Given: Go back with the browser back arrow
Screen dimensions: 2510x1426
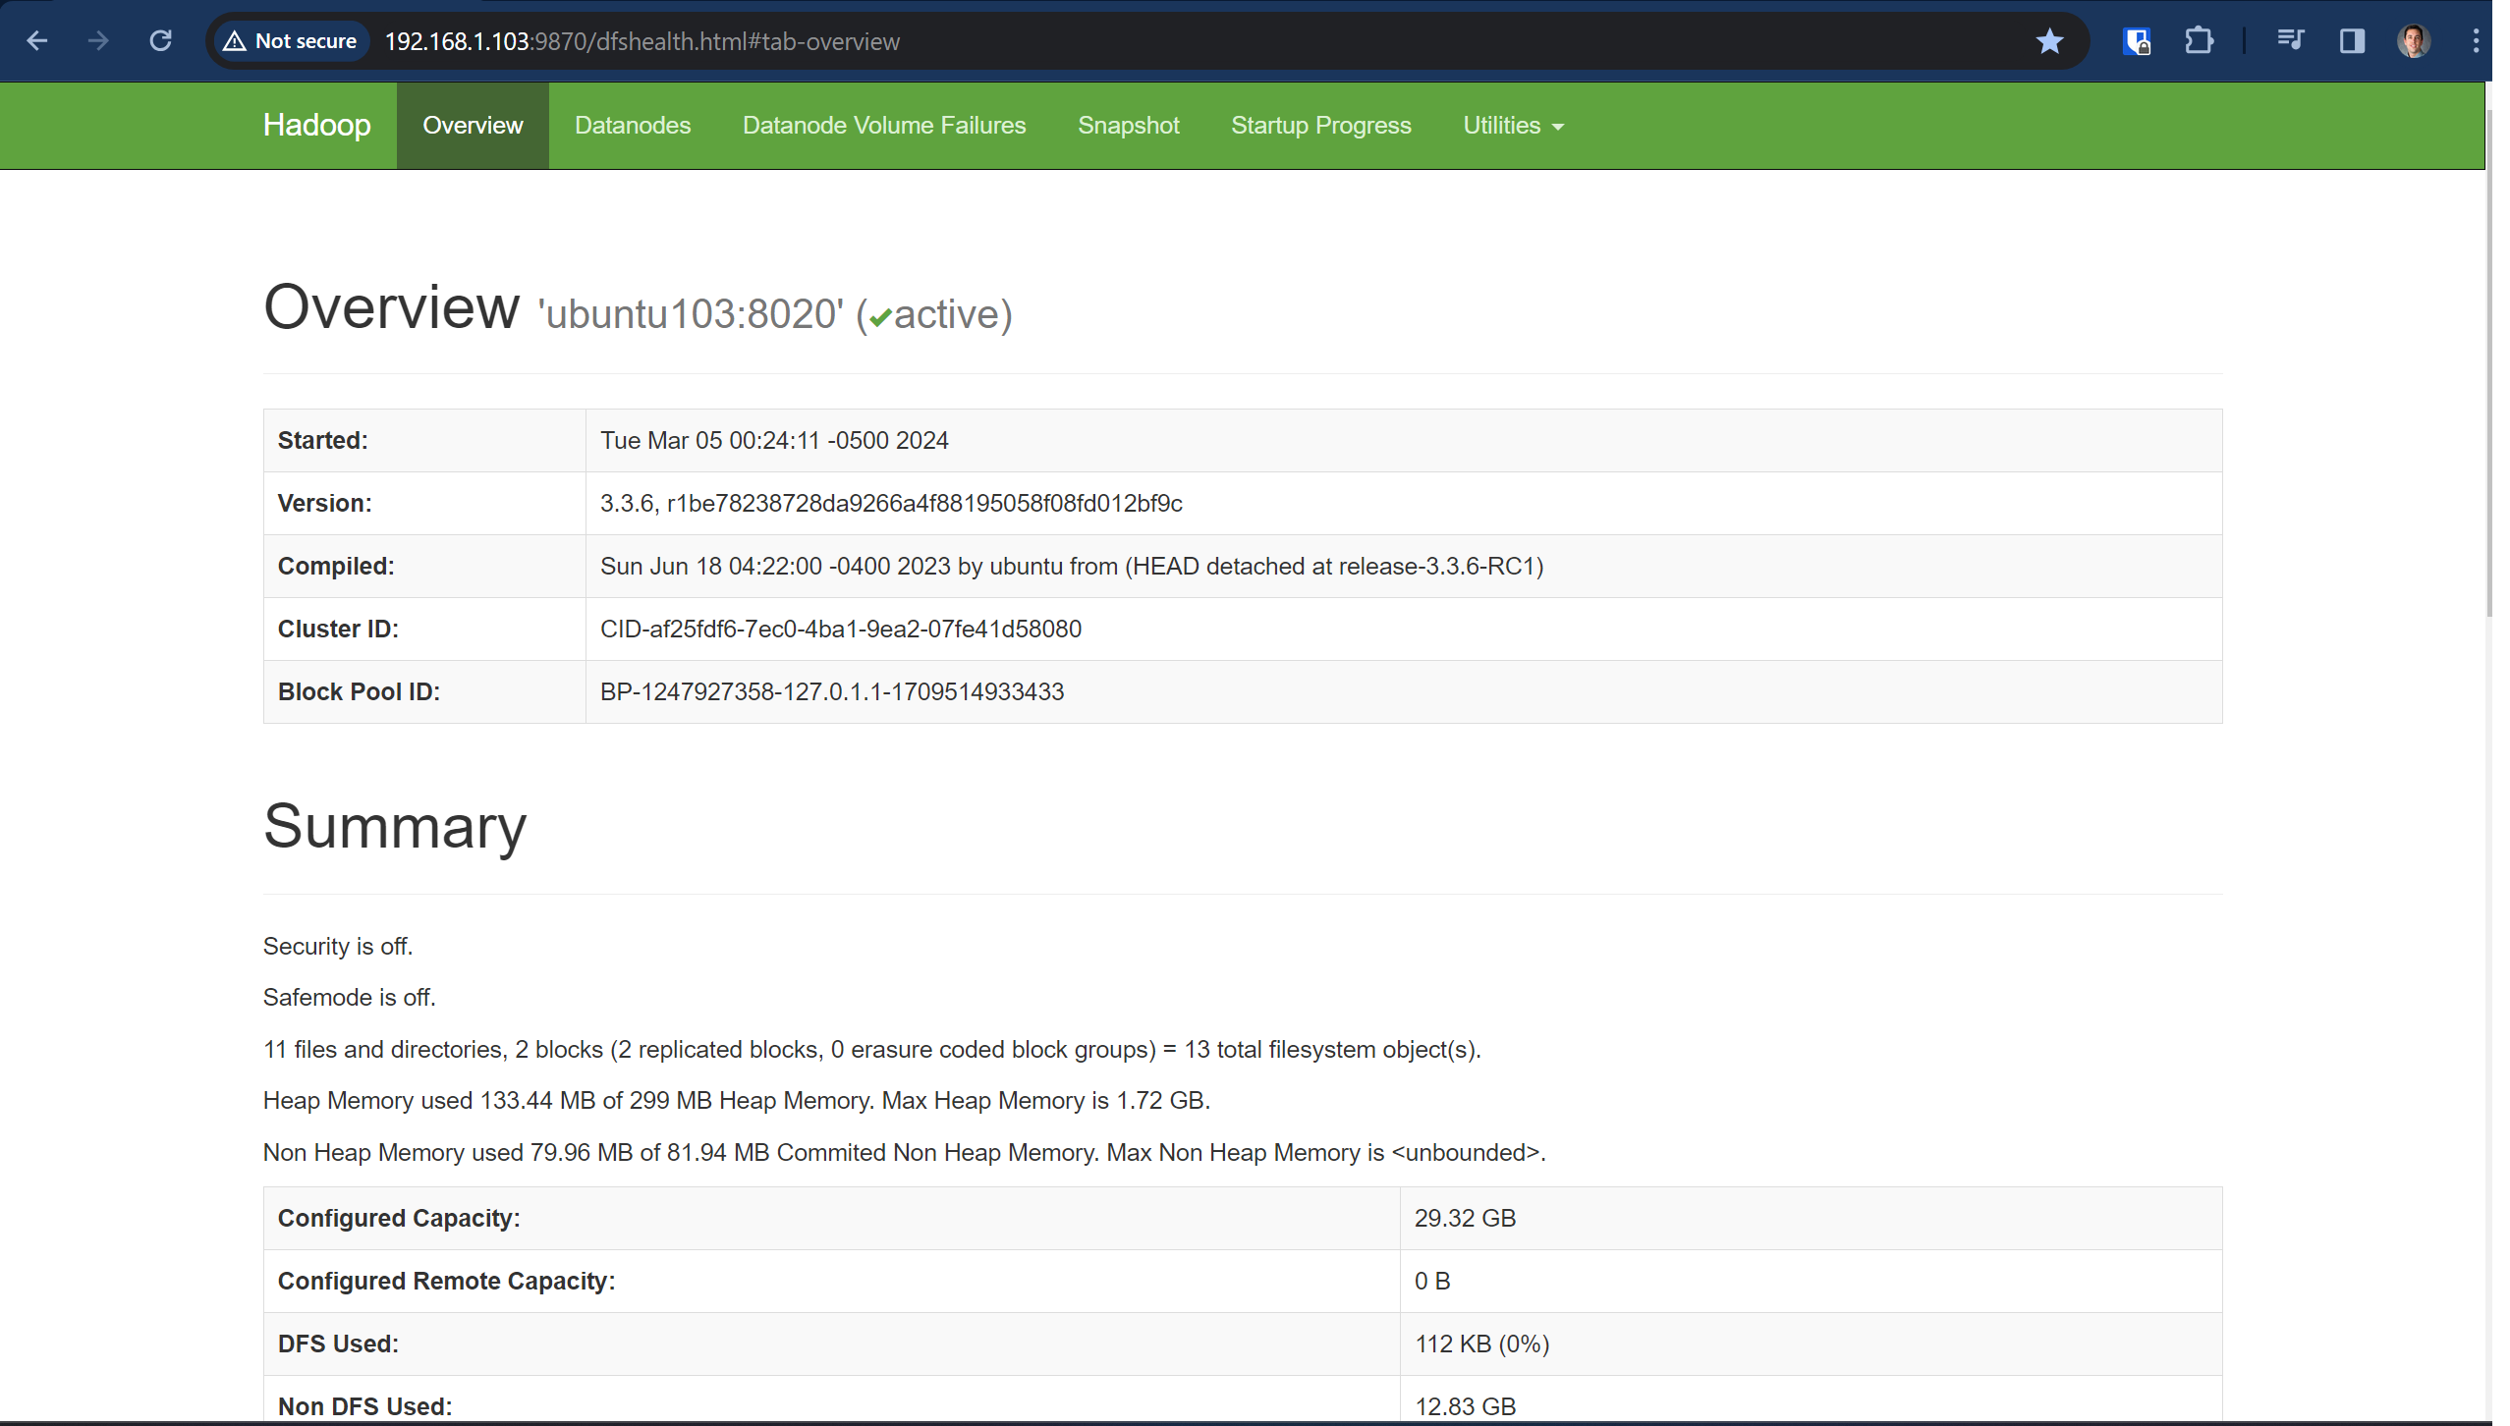Looking at the screenshot, I should click(x=37, y=41).
